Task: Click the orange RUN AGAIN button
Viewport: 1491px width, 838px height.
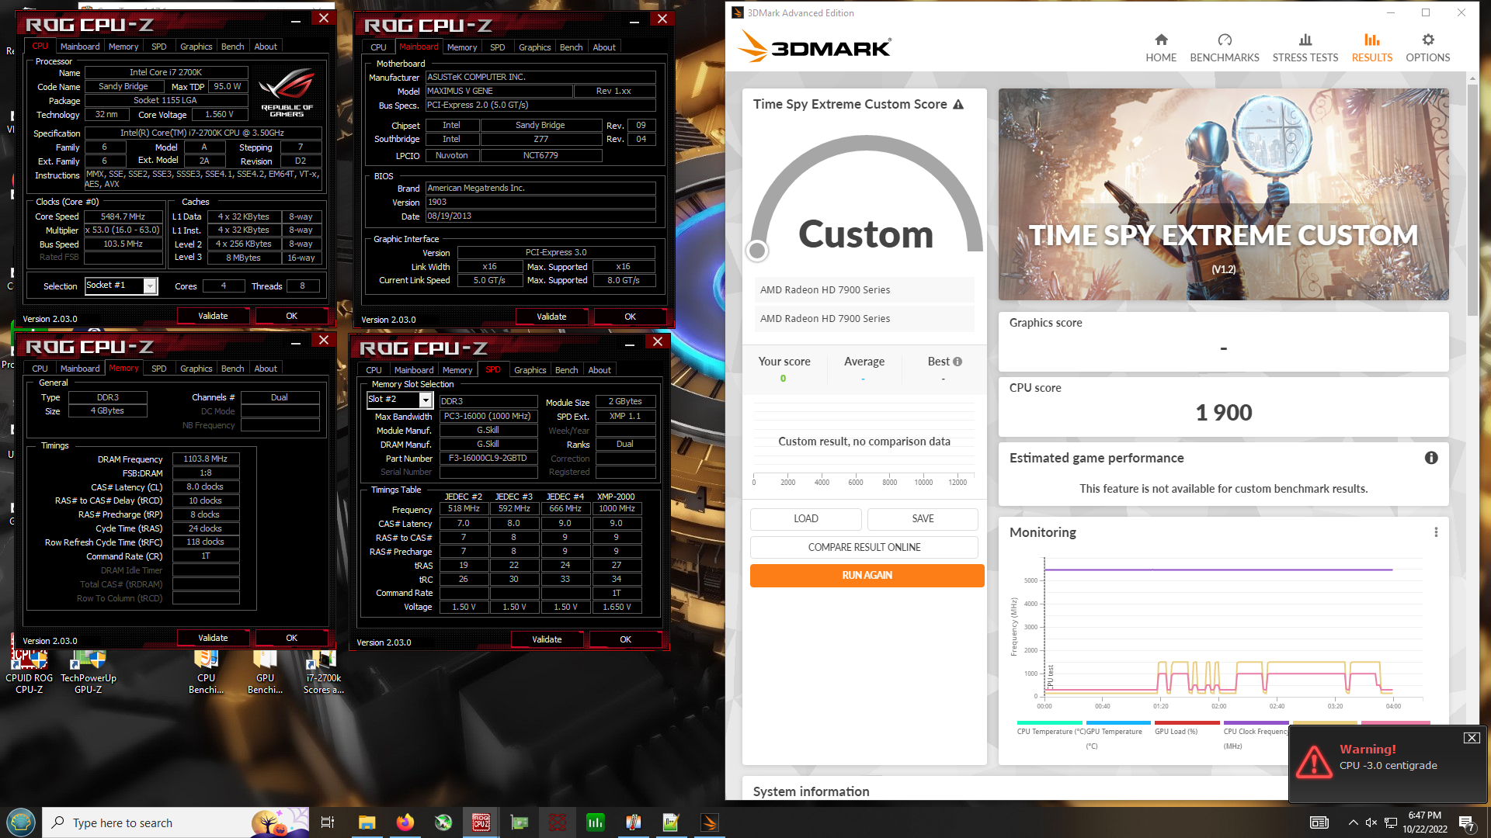Action: (867, 575)
